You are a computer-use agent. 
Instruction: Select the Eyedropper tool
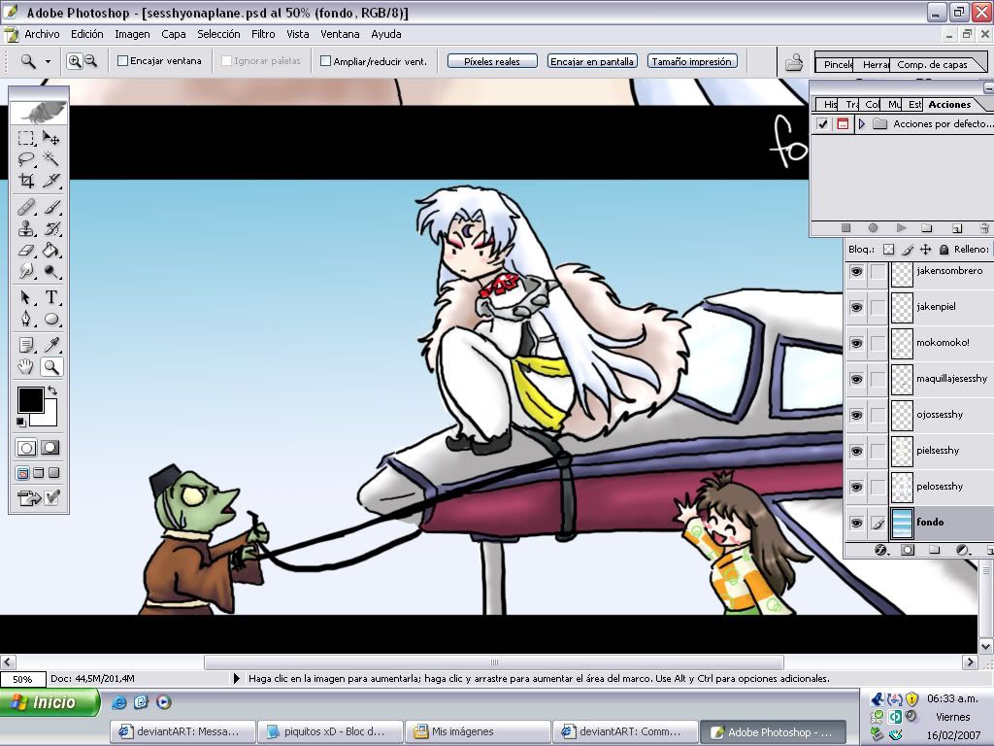[51, 345]
